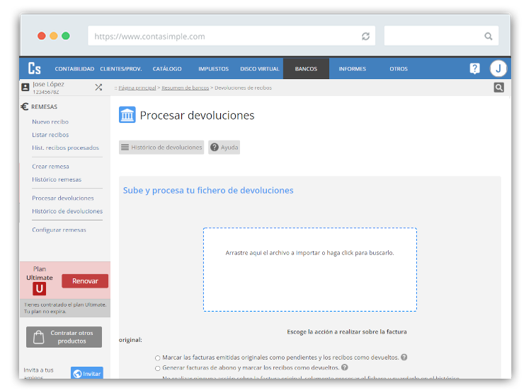Click the search magnifier icon below the top bar
This screenshot has width=531, height=390.
tap(498, 88)
